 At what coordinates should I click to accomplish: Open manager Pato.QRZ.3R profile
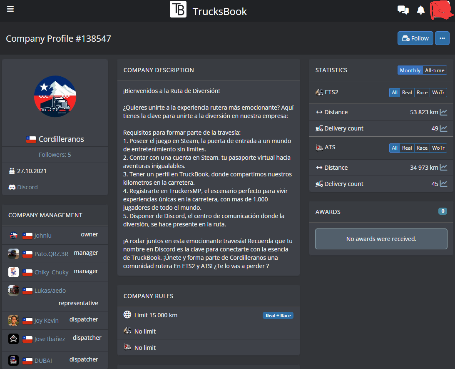pyautogui.click(x=51, y=254)
